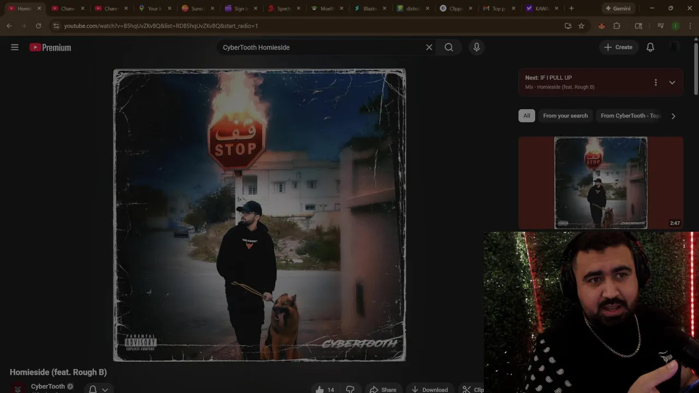
Task: Install app icon in address bar
Action: coord(568,26)
